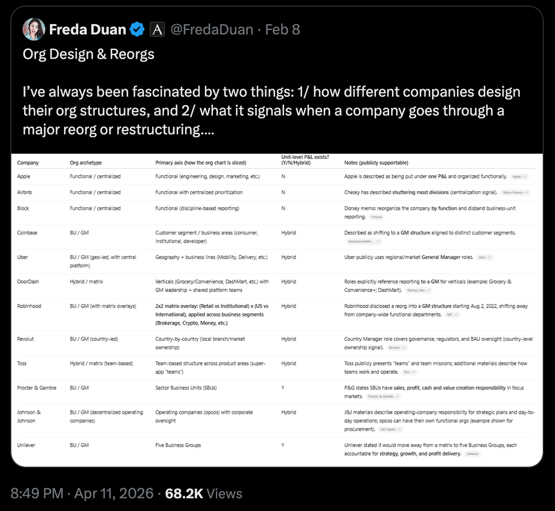Click the Yahoo Finance source chip
555x511 pixels.
click(x=515, y=193)
